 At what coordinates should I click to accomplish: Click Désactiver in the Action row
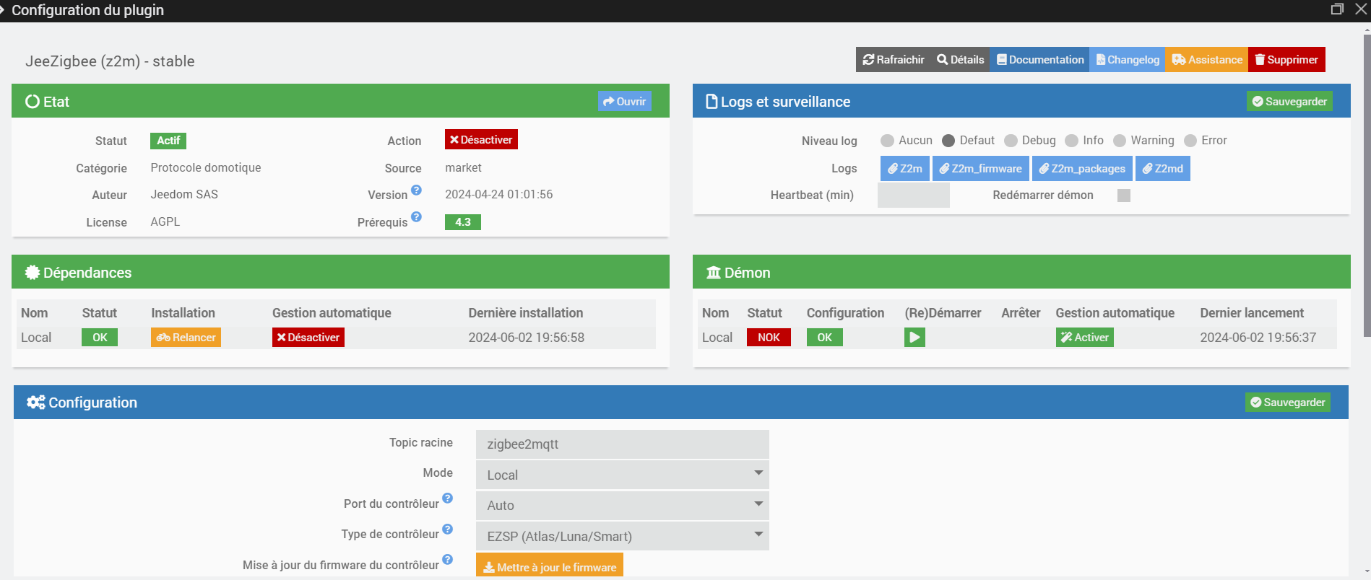pos(481,140)
